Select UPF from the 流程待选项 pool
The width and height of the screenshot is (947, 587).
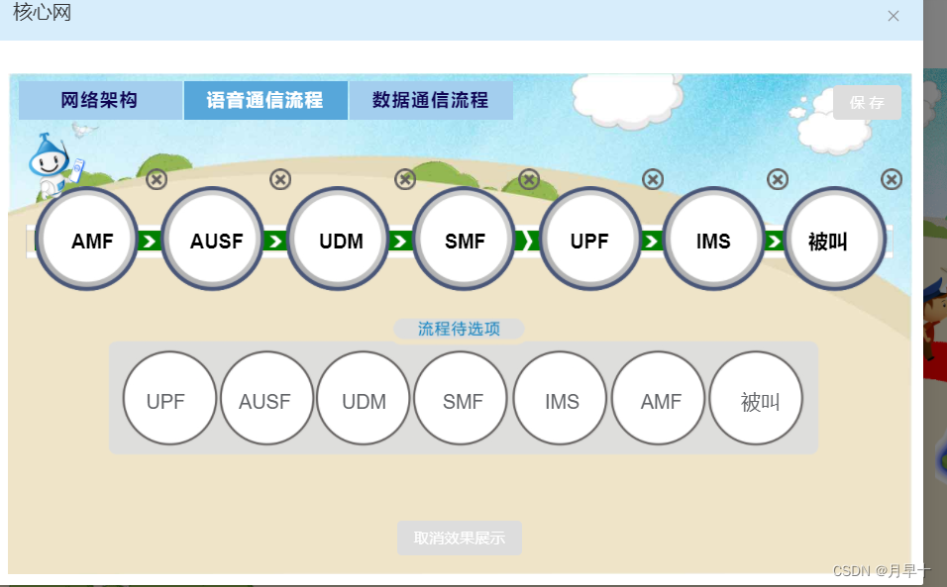pos(168,399)
